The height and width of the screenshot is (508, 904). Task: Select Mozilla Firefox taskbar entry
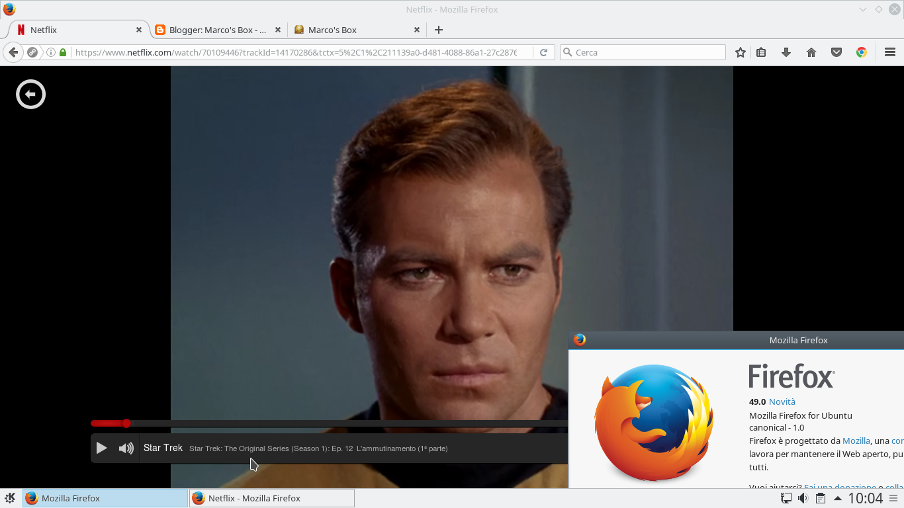(x=105, y=498)
